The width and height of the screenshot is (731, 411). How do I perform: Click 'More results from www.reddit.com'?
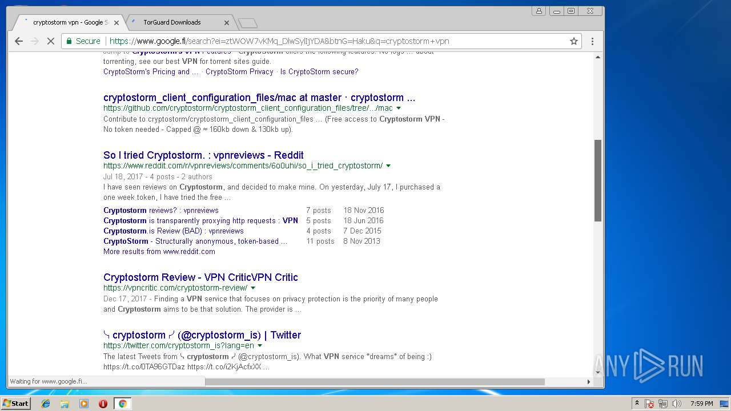pyautogui.click(x=159, y=252)
